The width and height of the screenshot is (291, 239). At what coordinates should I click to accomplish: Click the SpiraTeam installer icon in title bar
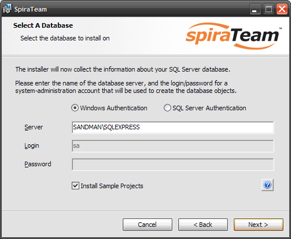point(8,9)
